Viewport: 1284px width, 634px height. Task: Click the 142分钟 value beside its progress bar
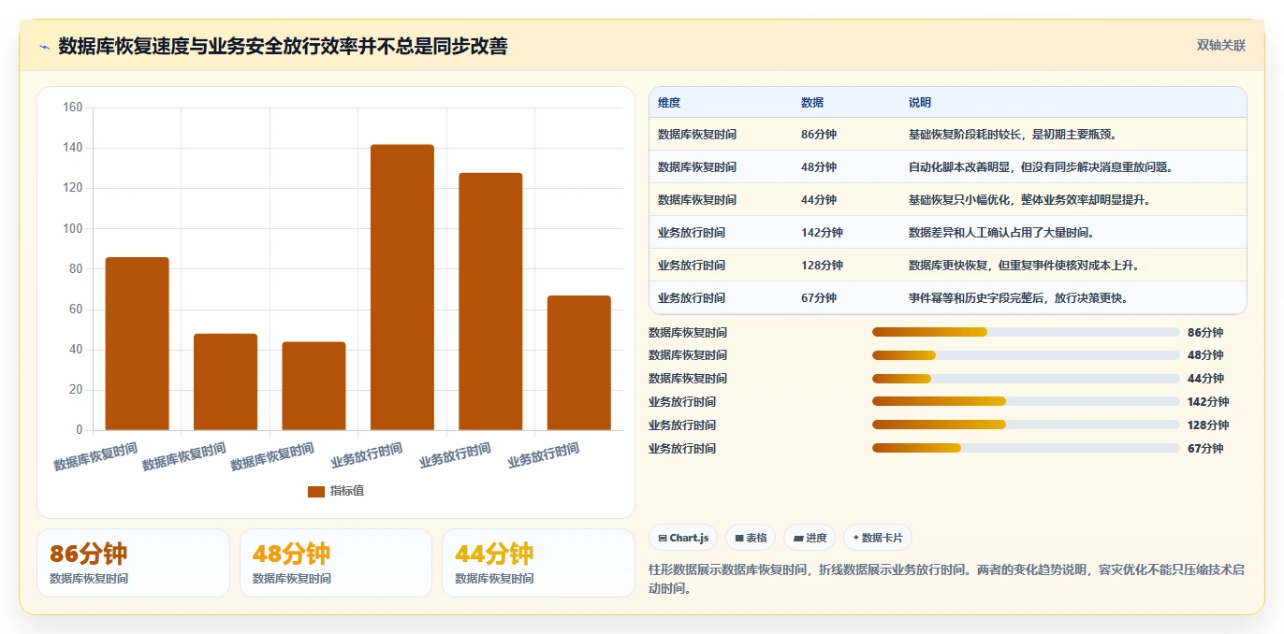[x=1208, y=402]
